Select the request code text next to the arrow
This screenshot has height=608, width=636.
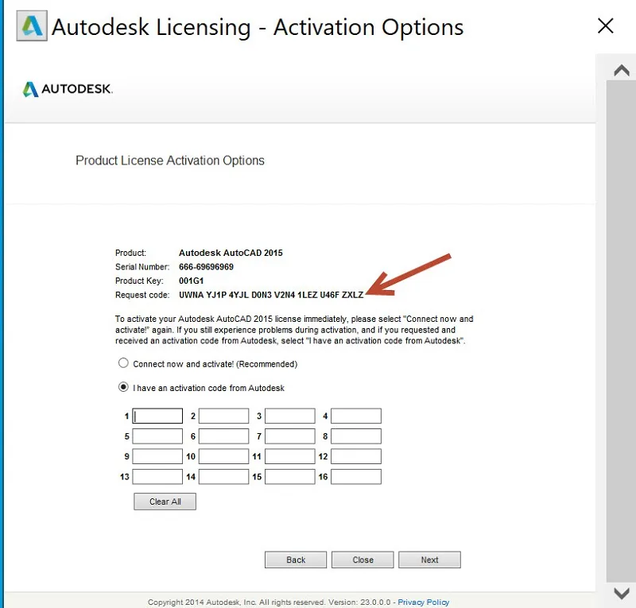click(270, 294)
